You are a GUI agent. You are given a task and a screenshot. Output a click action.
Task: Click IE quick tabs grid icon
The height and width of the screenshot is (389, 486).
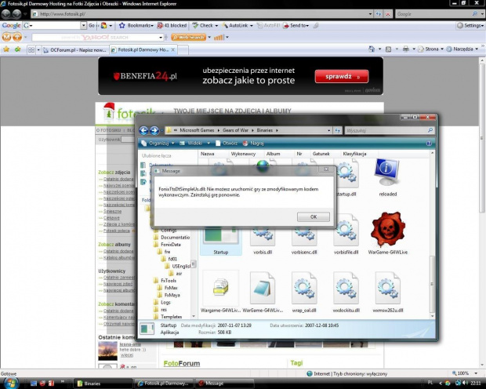click(31, 49)
